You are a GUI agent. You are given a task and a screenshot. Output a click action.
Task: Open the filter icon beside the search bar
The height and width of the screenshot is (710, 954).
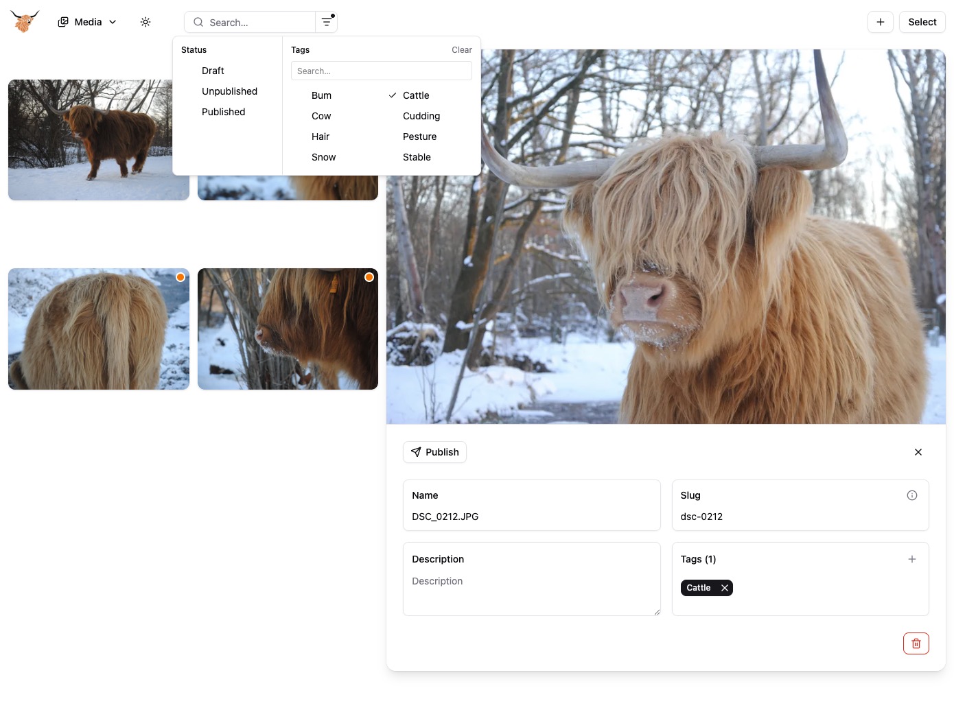(326, 22)
